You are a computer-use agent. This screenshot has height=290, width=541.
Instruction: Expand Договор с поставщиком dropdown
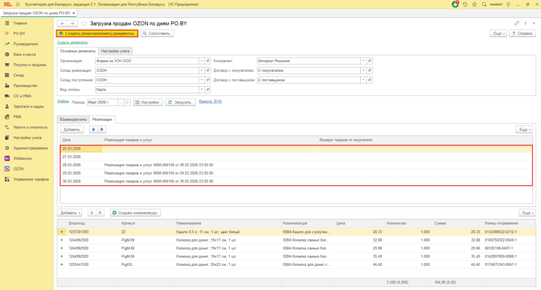363,80
